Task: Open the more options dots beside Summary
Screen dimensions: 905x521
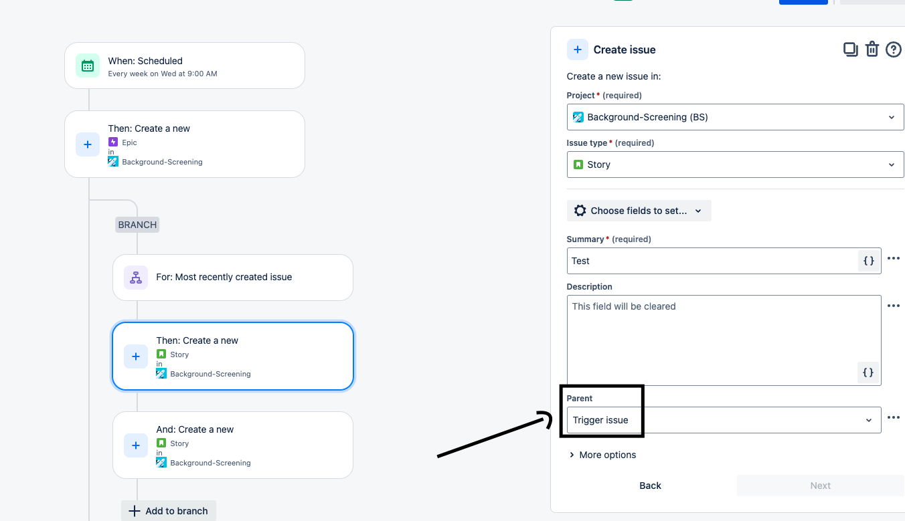Action: (893, 258)
